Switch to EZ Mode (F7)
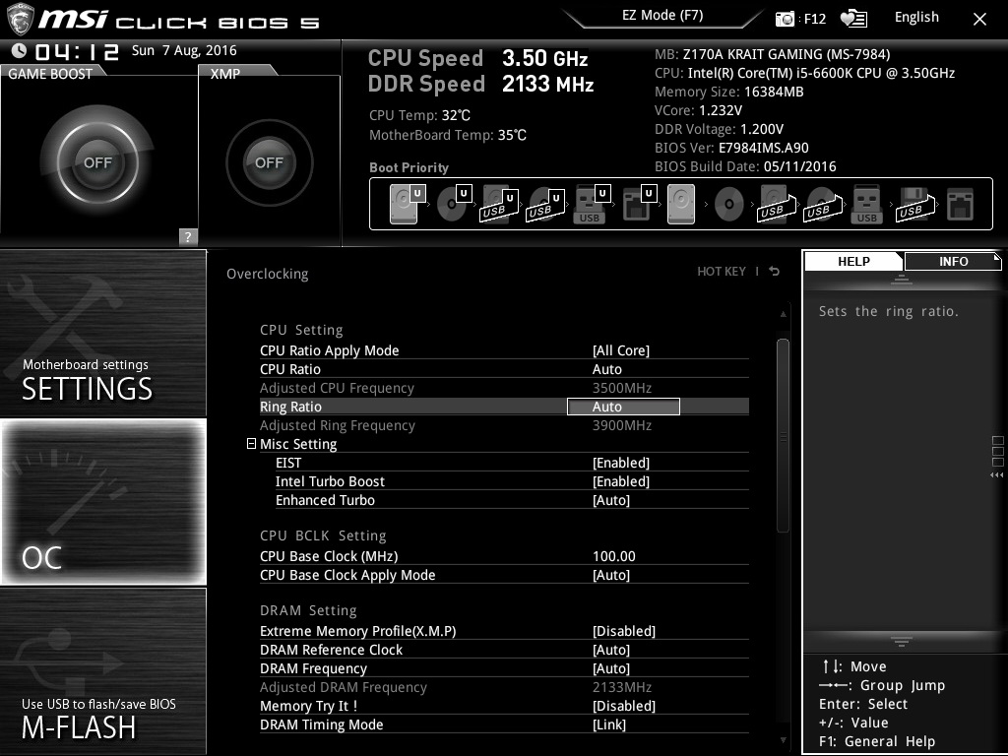The image size is (1008, 756). [662, 16]
